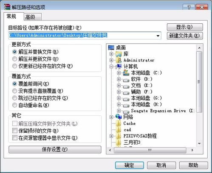The width and height of the screenshot is (212, 173).
Task: Expand the 本地磁盘 (G:) node
Action: tap(119, 98)
